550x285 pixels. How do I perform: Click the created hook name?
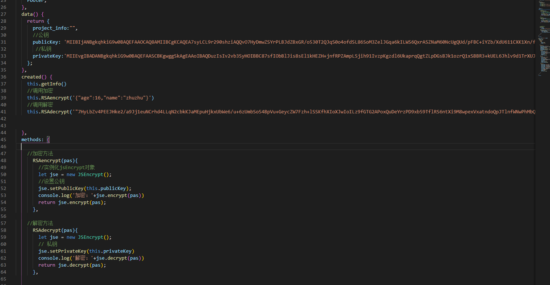pos(31,76)
